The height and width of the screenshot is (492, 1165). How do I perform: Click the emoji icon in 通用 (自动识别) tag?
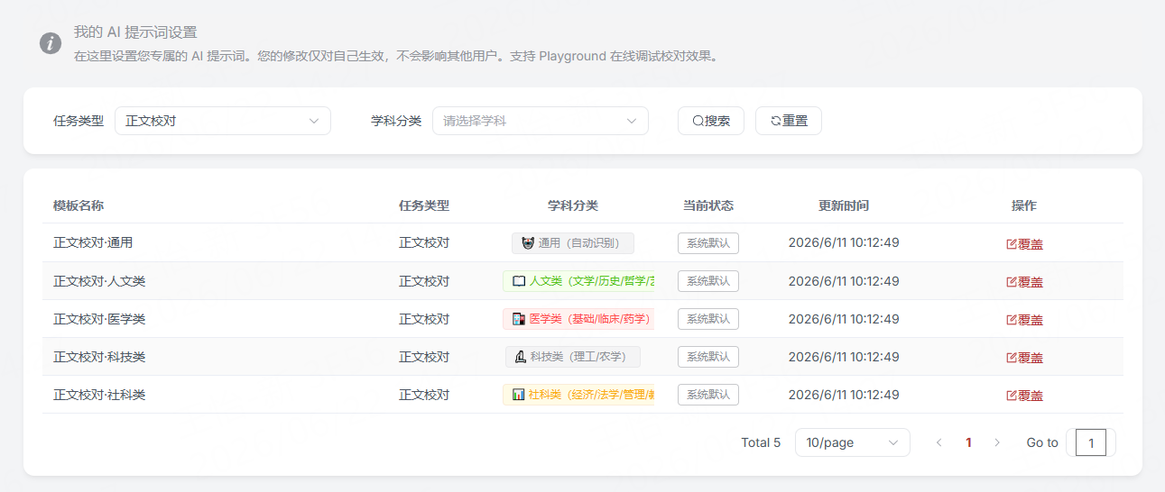tap(528, 243)
